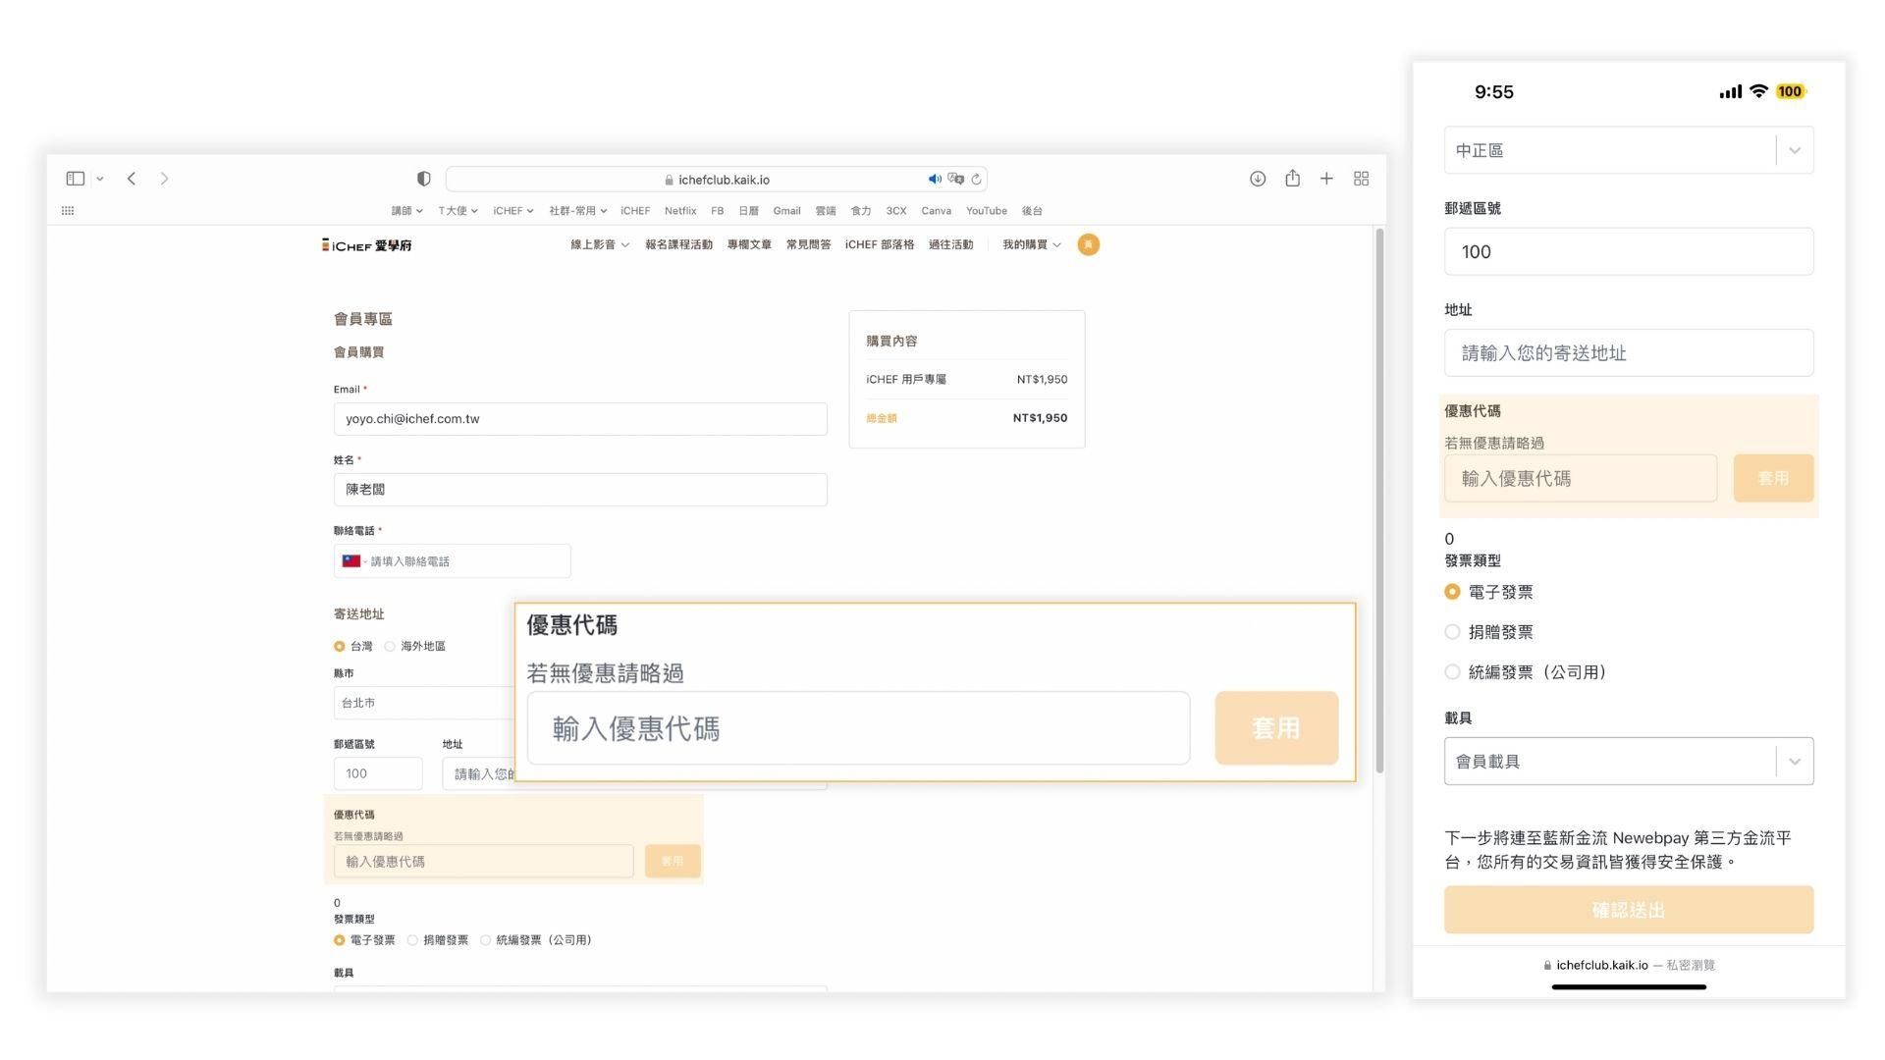Viewport: 1885px width, 1060px height.
Task: Open the downloads icon in toolbar
Action: coord(1258,179)
